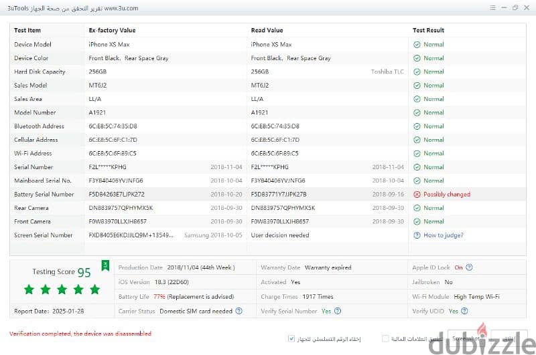Click the Samsung 2018-10-05 screen maker text

pyautogui.click(x=213, y=235)
